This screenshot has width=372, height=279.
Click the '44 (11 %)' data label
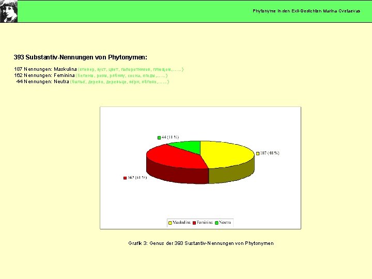[170, 137]
